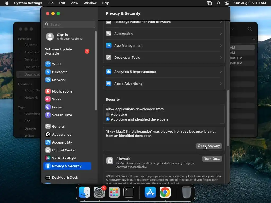Click the App Management icon
This screenshot has width=271, height=203.
109,45
